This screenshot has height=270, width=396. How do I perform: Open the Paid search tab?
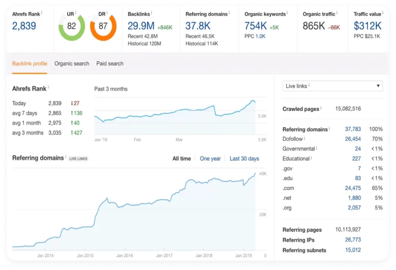110,63
